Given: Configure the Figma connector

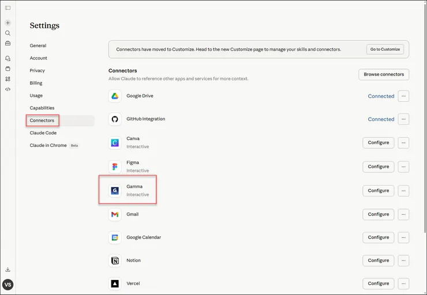Looking at the screenshot, I should pyautogui.click(x=379, y=167).
